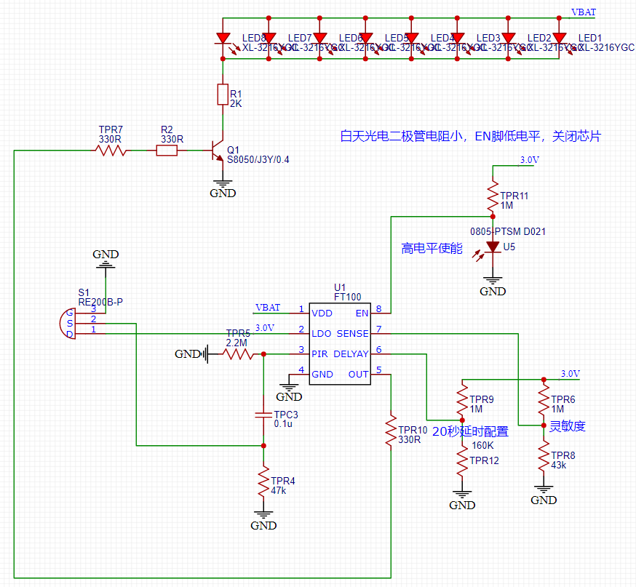
Task: Click the 3.0V net label above TPR11
Action: click(530, 160)
